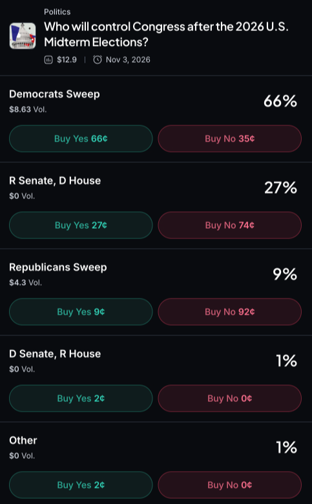312x504 pixels.
Task: Buy Yes 2¢ for Other outcome
Action: 81,485
